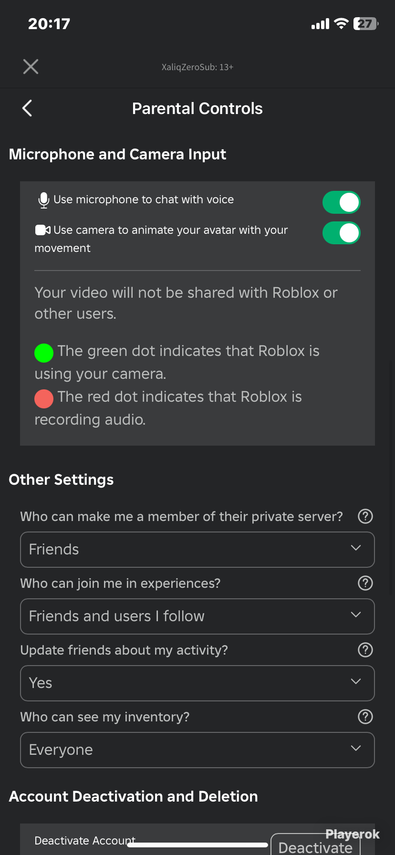Click 'Who can see my inventory?' label
Viewport: 395px width, 855px height.
coord(105,717)
